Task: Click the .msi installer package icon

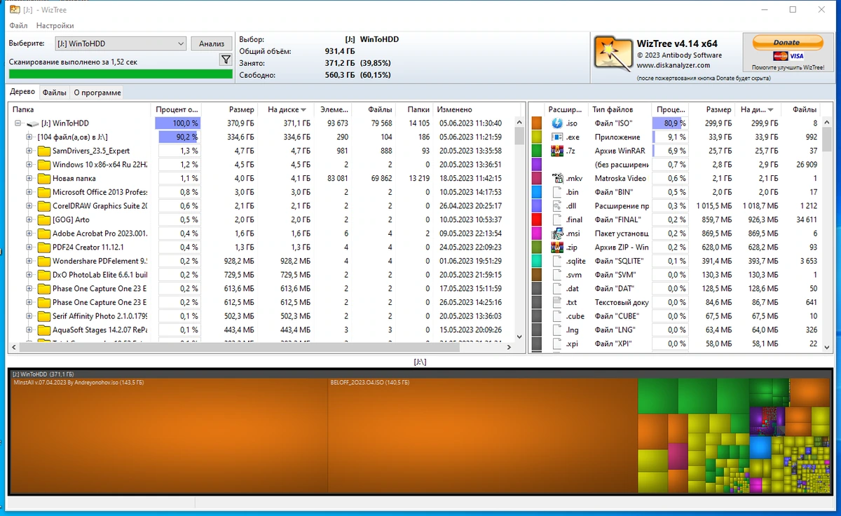Action: pyautogui.click(x=557, y=233)
